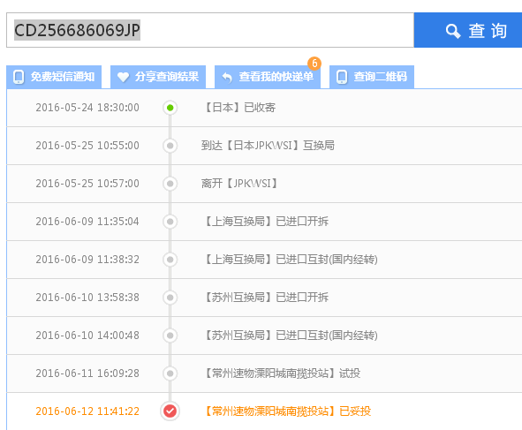Click the 2016-06-12 11:41:22 timestamp
Viewport: 522px width, 430px height.
(x=87, y=411)
